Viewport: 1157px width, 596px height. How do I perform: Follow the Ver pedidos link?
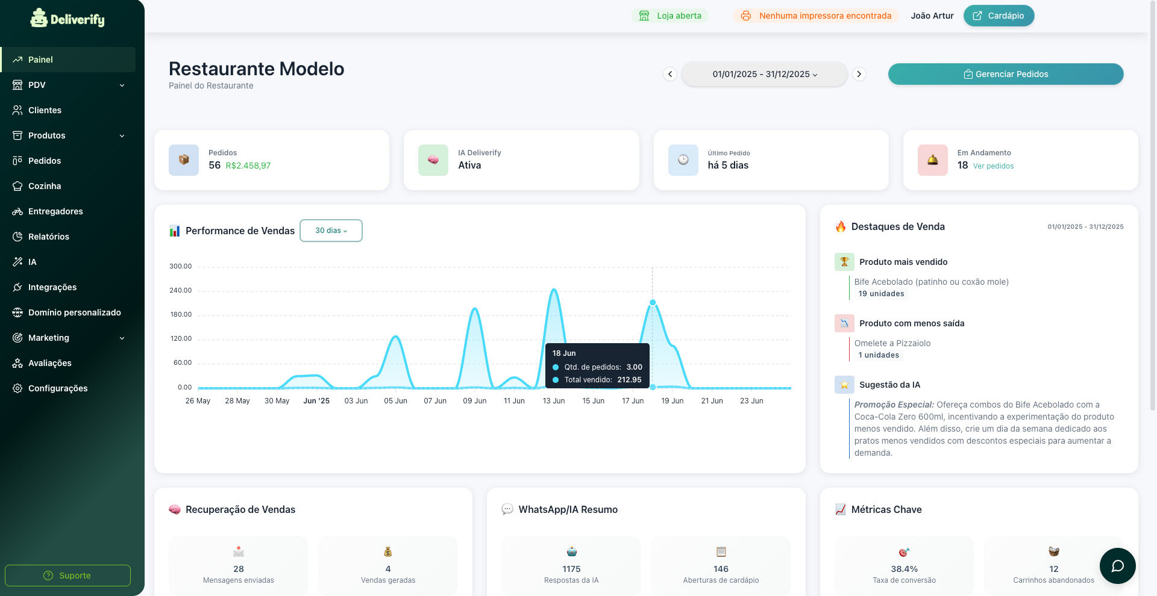[x=993, y=166]
